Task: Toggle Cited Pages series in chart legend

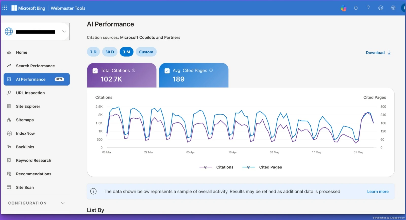Action: tap(262, 167)
